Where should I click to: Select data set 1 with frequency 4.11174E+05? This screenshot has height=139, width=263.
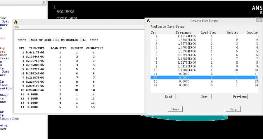[204, 36]
